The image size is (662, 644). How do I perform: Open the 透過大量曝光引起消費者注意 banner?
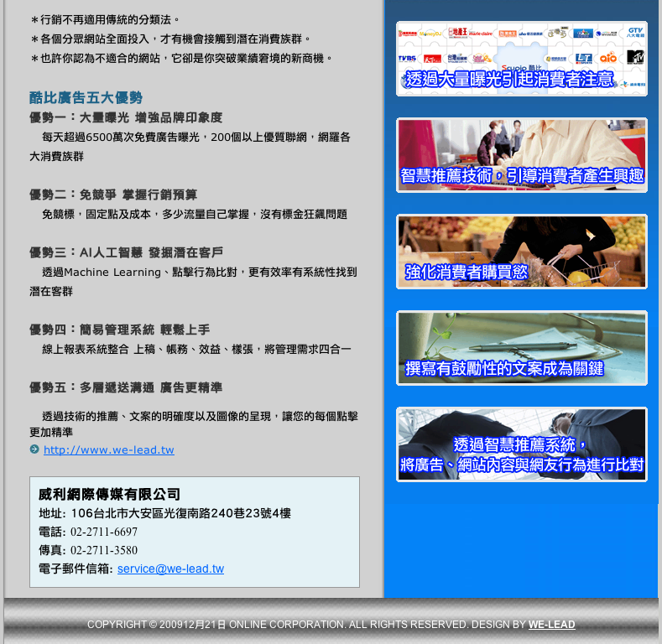click(521, 59)
